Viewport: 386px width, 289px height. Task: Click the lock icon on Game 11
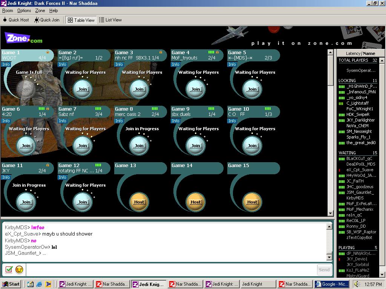pyautogui.click(x=47, y=165)
